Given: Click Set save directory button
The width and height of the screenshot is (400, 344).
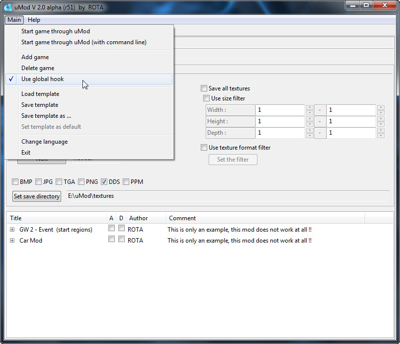Looking at the screenshot, I should pyautogui.click(x=37, y=196).
